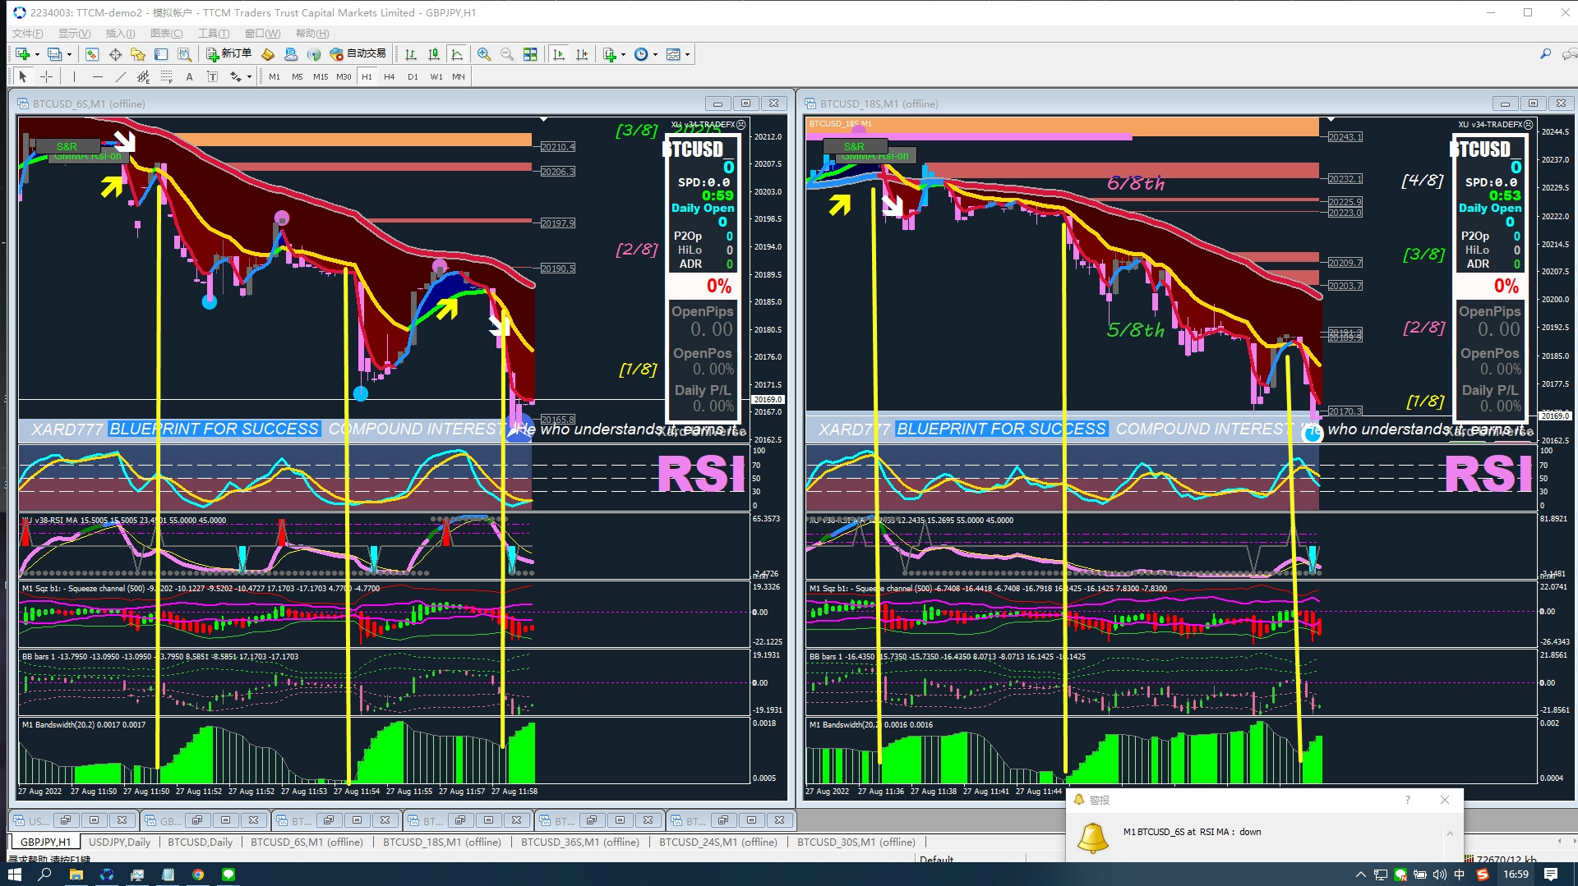Switch chart to line chart mode
Image resolution: width=1578 pixels, height=886 pixels.
tap(457, 54)
